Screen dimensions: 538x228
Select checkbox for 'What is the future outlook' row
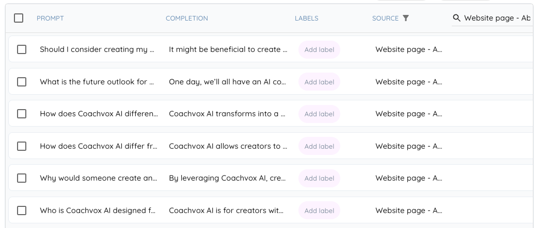(x=22, y=82)
